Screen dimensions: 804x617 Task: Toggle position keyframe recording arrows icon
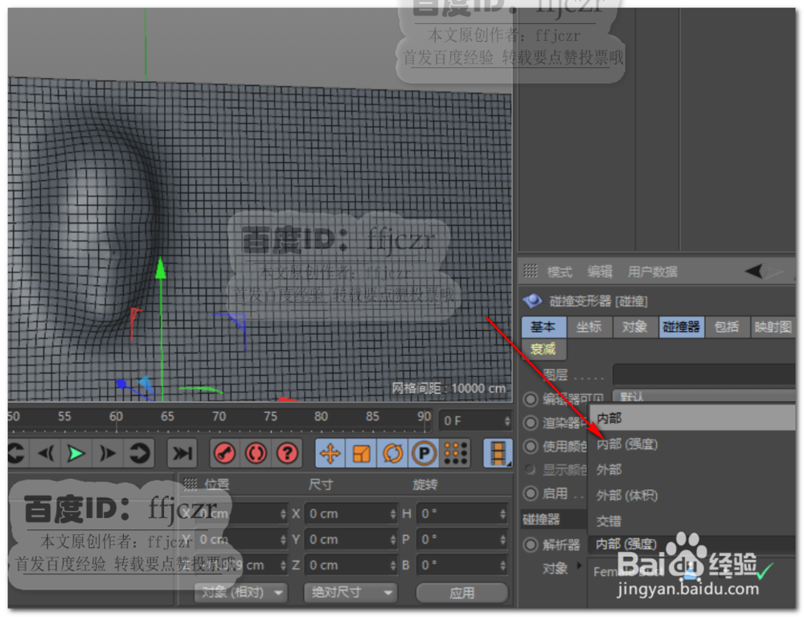pyautogui.click(x=330, y=454)
